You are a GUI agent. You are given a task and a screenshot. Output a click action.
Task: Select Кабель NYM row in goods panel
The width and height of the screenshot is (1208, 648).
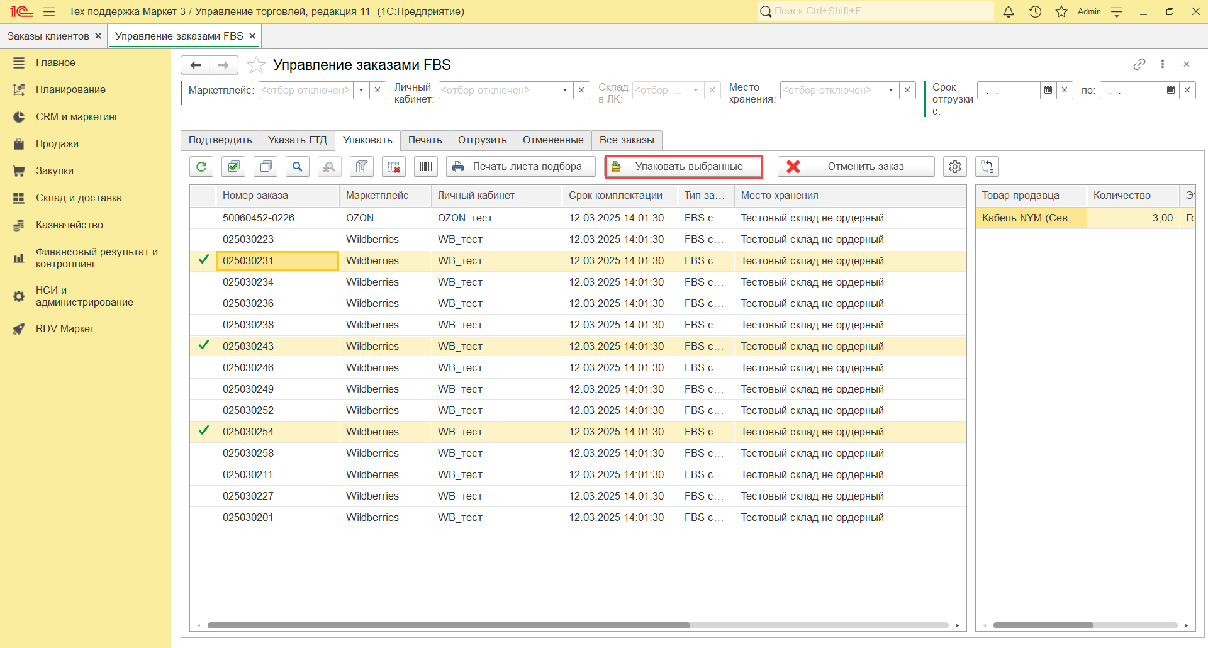tap(1031, 218)
